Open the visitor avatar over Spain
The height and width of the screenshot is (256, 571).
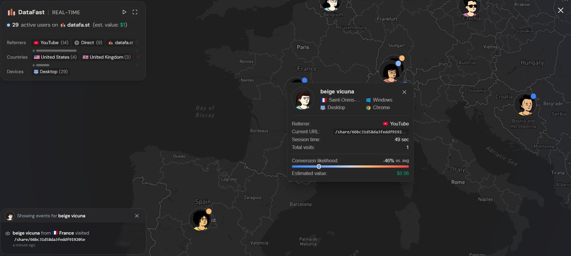pyautogui.click(x=201, y=219)
